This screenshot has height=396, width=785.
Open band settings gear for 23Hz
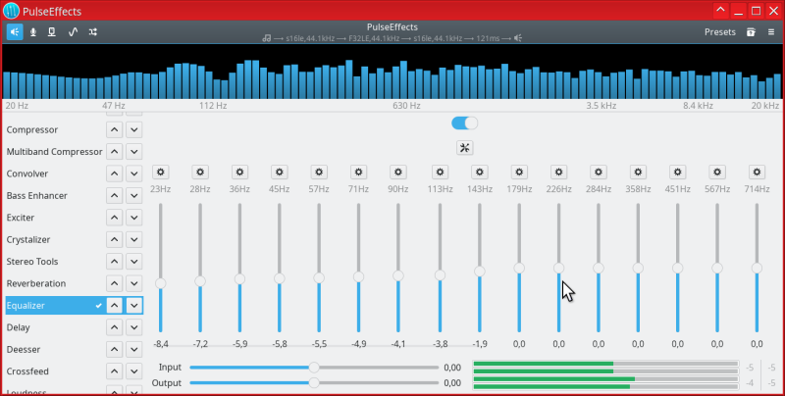point(160,172)
